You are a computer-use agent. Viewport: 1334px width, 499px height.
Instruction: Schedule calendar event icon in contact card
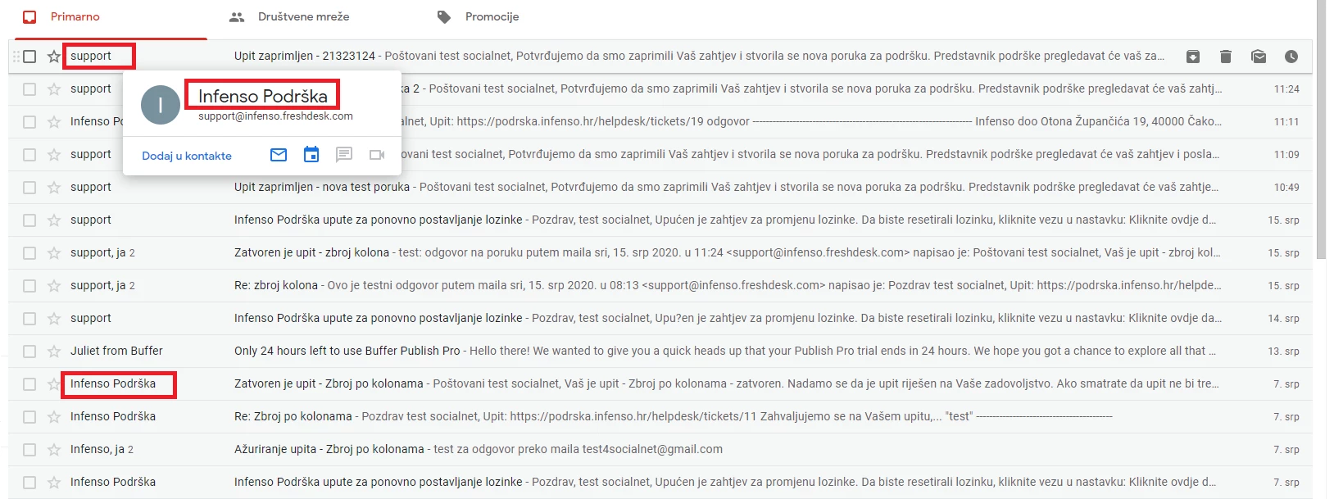[x=311, y=155]
